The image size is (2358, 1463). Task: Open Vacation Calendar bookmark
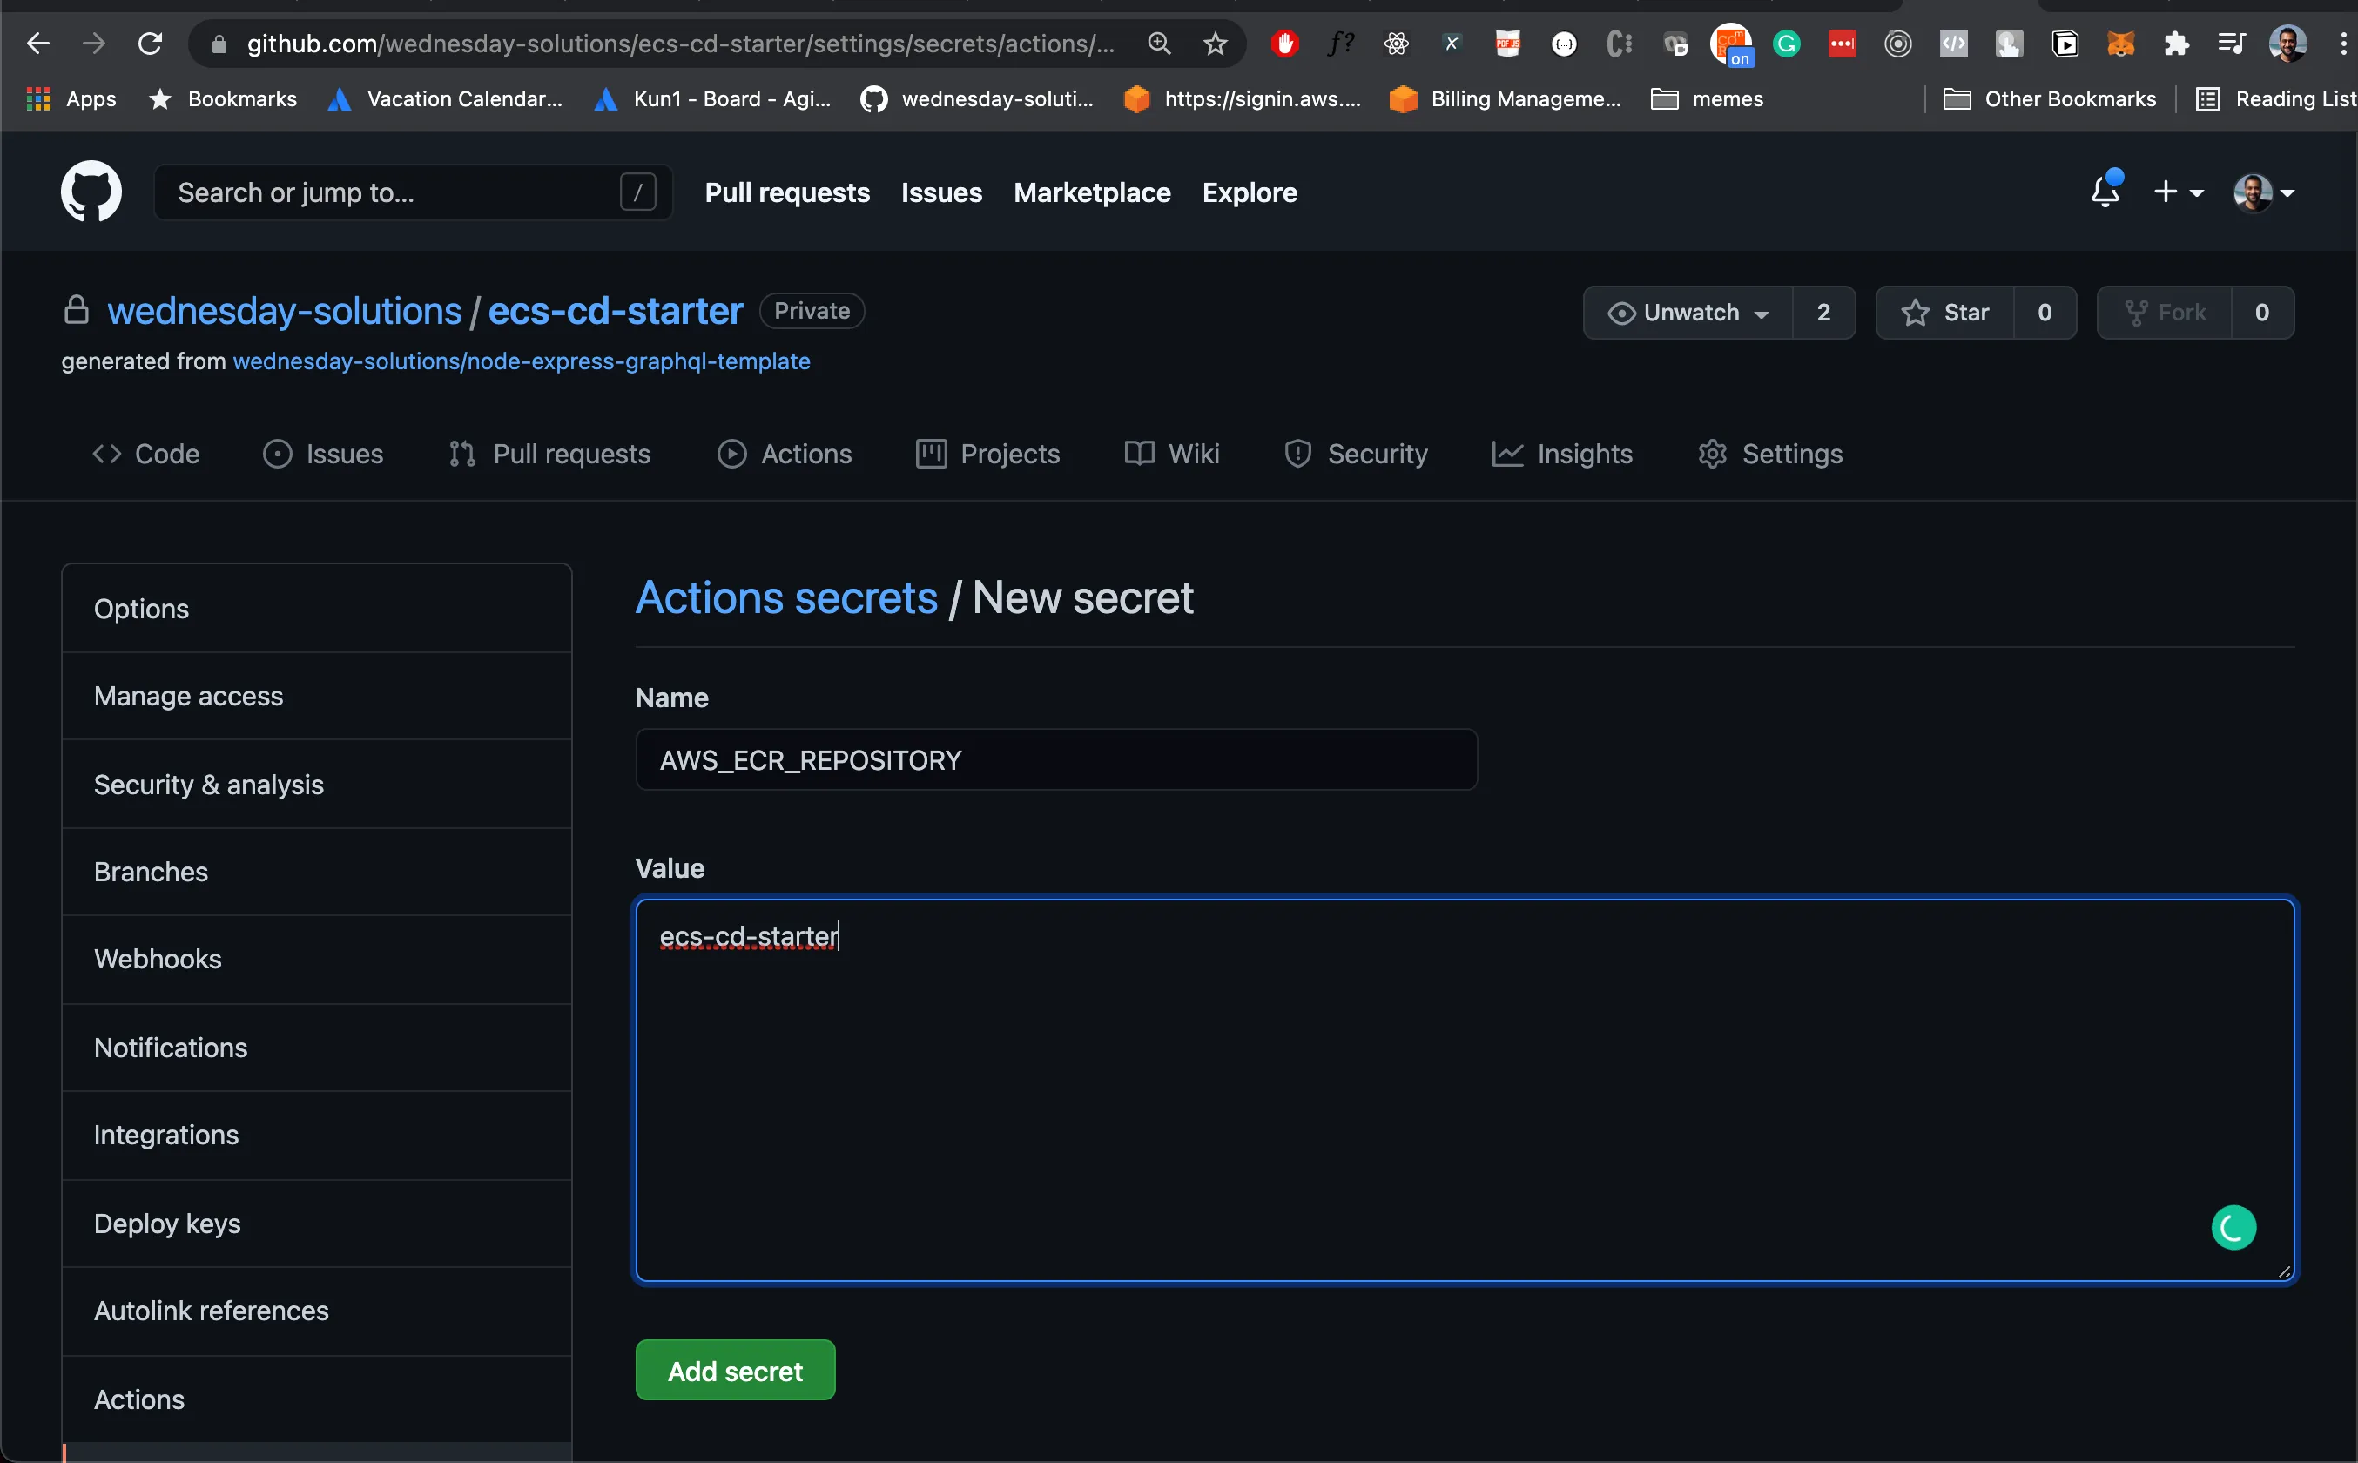pos(446,98)
